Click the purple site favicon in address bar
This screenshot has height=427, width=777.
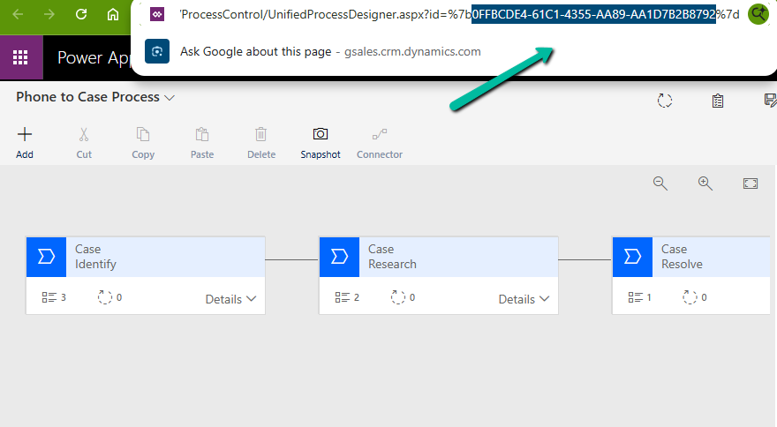coord(157,14)
